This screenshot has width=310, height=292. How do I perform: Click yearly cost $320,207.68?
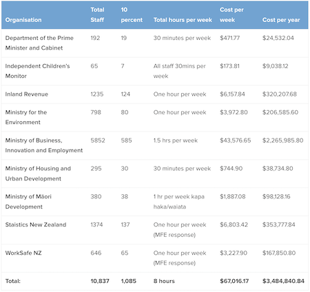pos(280,94)
